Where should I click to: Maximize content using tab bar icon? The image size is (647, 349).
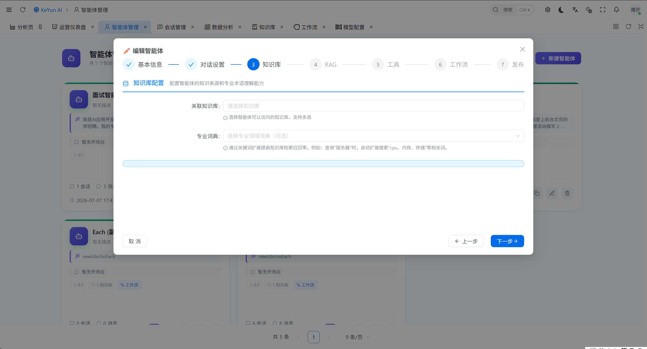[641, 27]
